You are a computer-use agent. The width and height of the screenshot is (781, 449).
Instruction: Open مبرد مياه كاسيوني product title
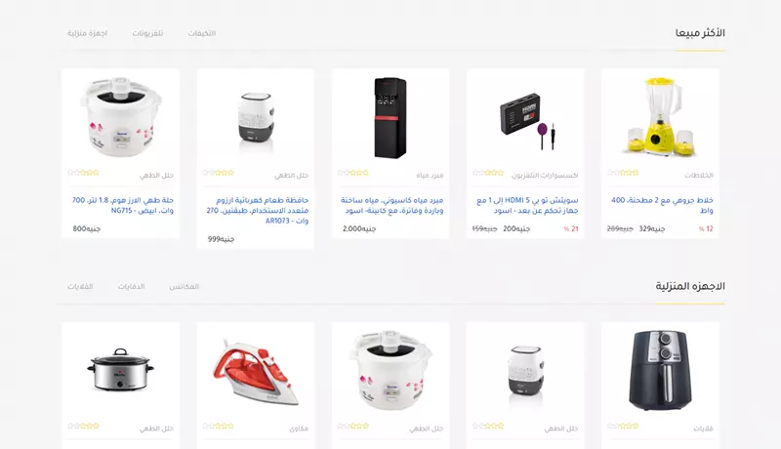click(392, 205)
